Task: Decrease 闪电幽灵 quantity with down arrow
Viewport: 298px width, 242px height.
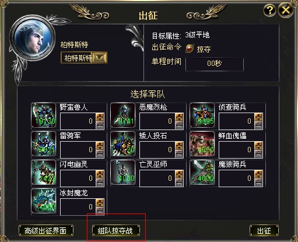Action: (100, 183)
